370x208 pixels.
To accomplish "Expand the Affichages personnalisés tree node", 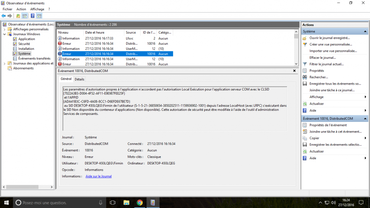I will [x=4, y=29].
